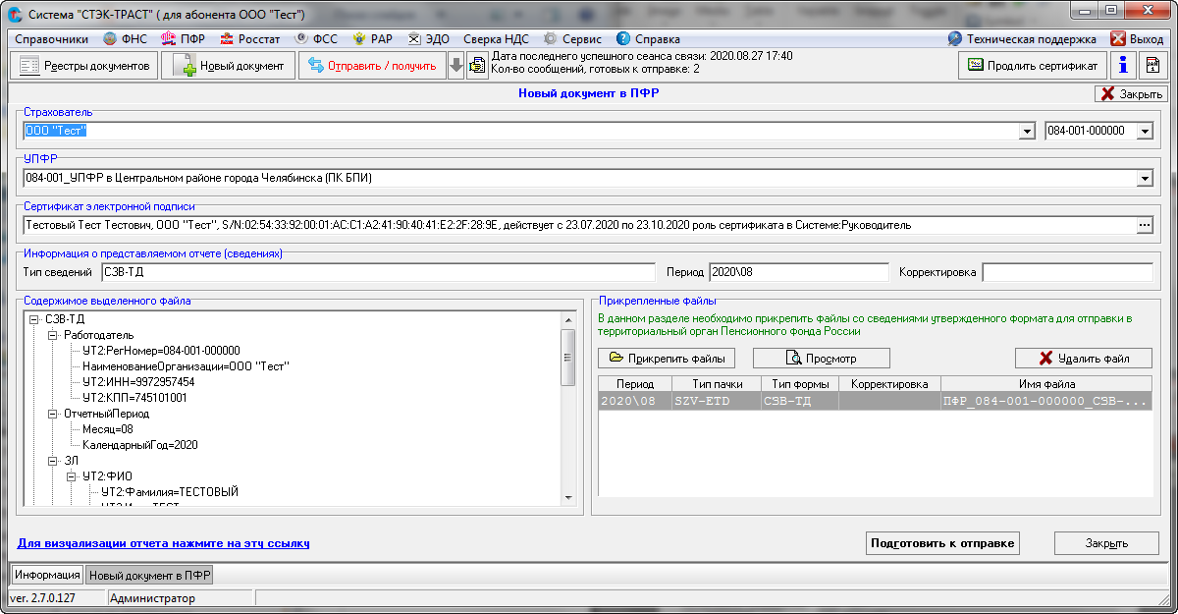Click the Закрыть button with the red X
Image resolution: width=1178 pixels, height=614 pixels.
[1130, 94]
